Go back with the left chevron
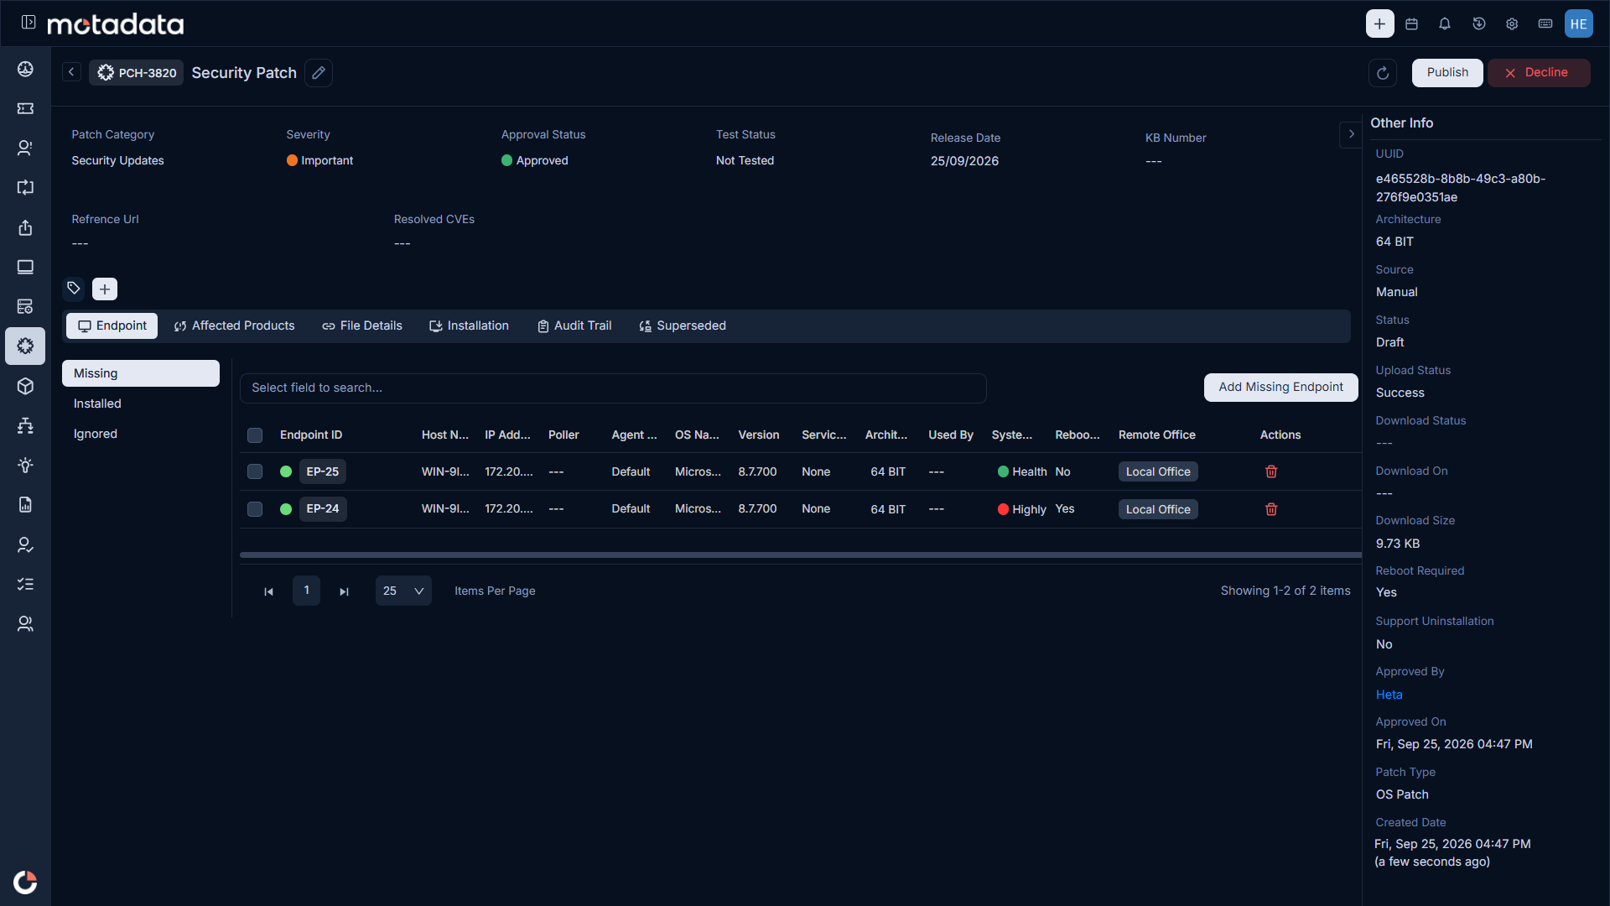The width and height of the screenshot is (1610, 906). click(x=72, y=72)
